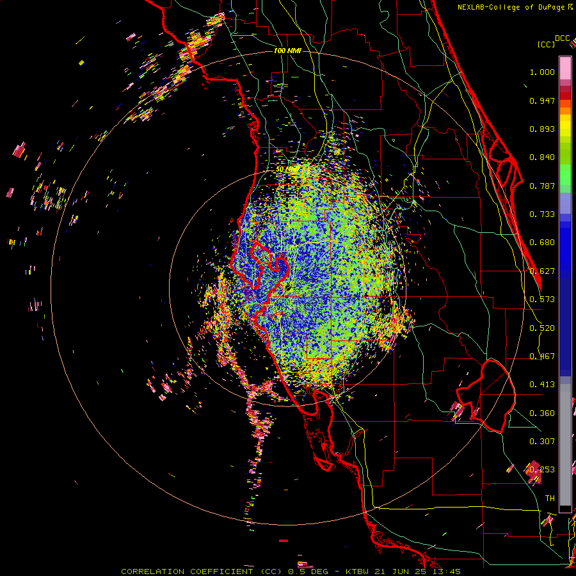Click the [CC] legend label
This screenshot has width=576, height=576.
(x=546, y=44)
